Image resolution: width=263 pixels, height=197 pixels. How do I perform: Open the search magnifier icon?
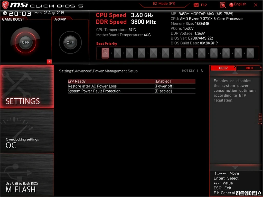(223, 5)
